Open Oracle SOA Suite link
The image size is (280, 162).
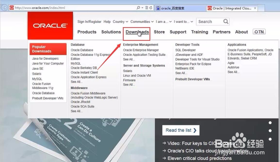(82, 107)
